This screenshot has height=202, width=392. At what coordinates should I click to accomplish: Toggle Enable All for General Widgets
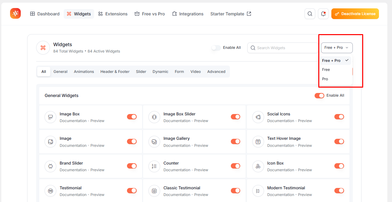click(319, 95)
